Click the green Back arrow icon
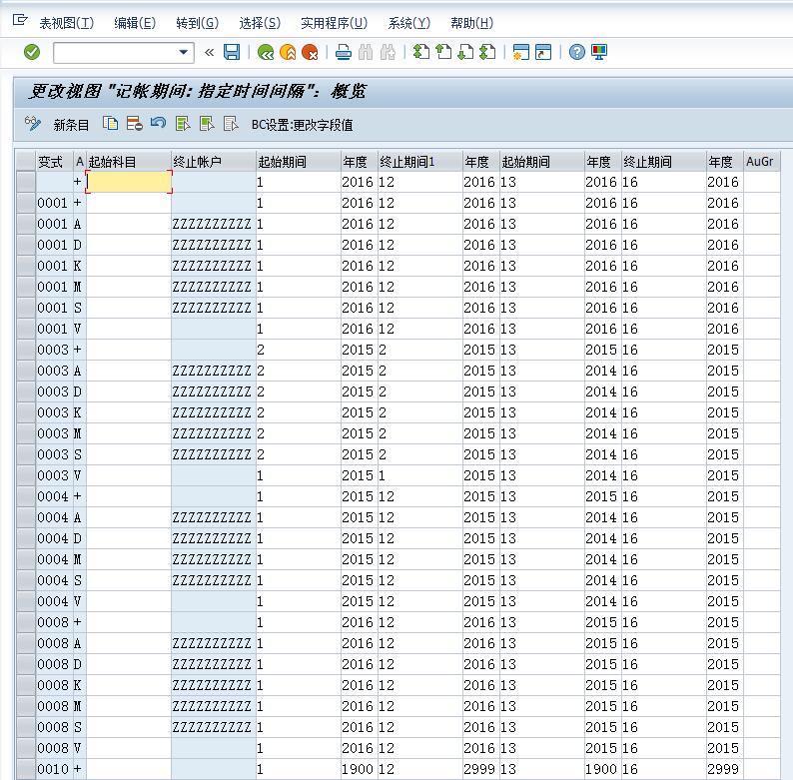This screenshot has height=780, width=793. tap(265, 52)
